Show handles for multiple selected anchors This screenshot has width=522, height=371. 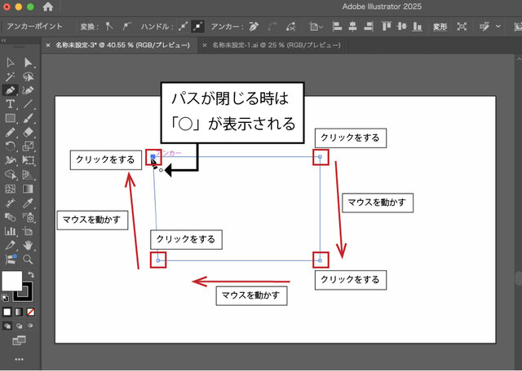(x=183, y=26)
